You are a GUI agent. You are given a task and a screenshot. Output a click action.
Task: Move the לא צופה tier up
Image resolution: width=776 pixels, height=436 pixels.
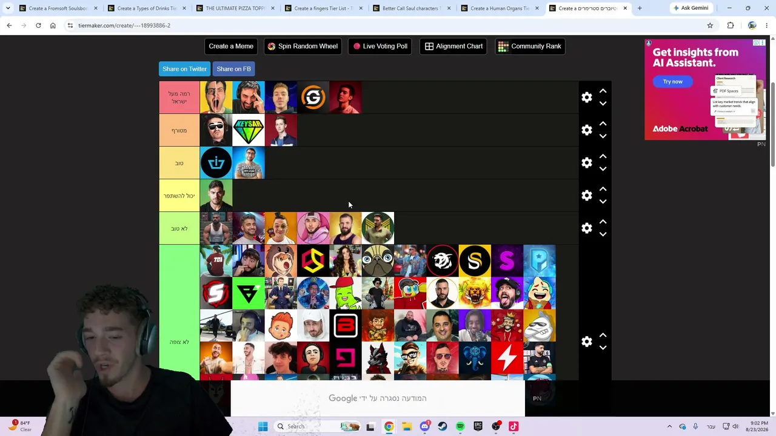pyautogui.click(x=603, y=335)
